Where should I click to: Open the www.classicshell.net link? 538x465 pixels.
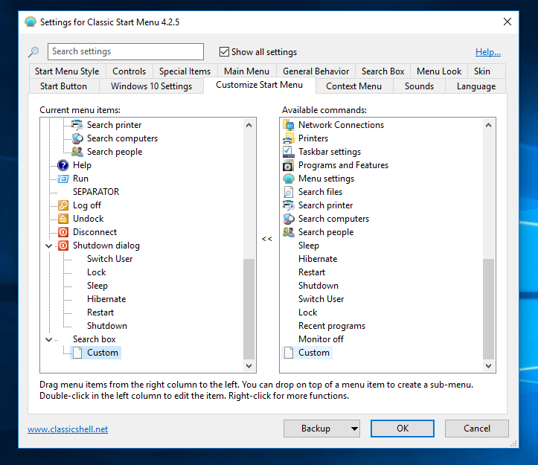[x=68, y=429]
